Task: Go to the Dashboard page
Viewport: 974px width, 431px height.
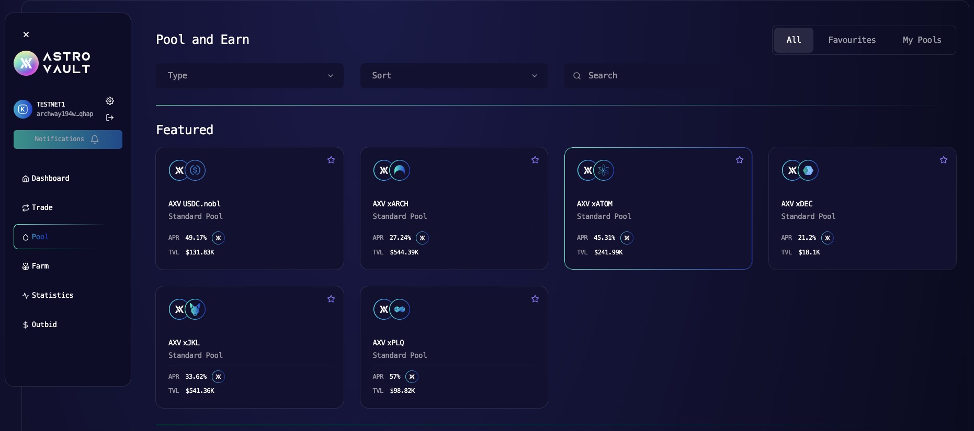Action: click(50, 178)
